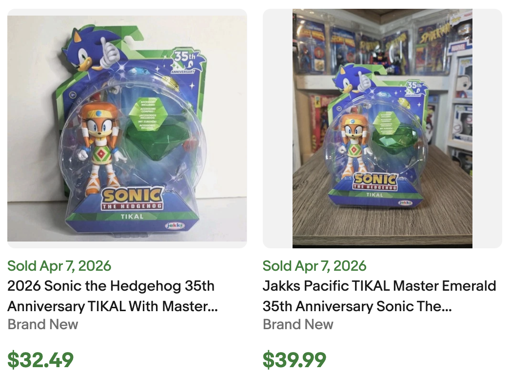Open the right Tikal listing thumbnail image

383,127
